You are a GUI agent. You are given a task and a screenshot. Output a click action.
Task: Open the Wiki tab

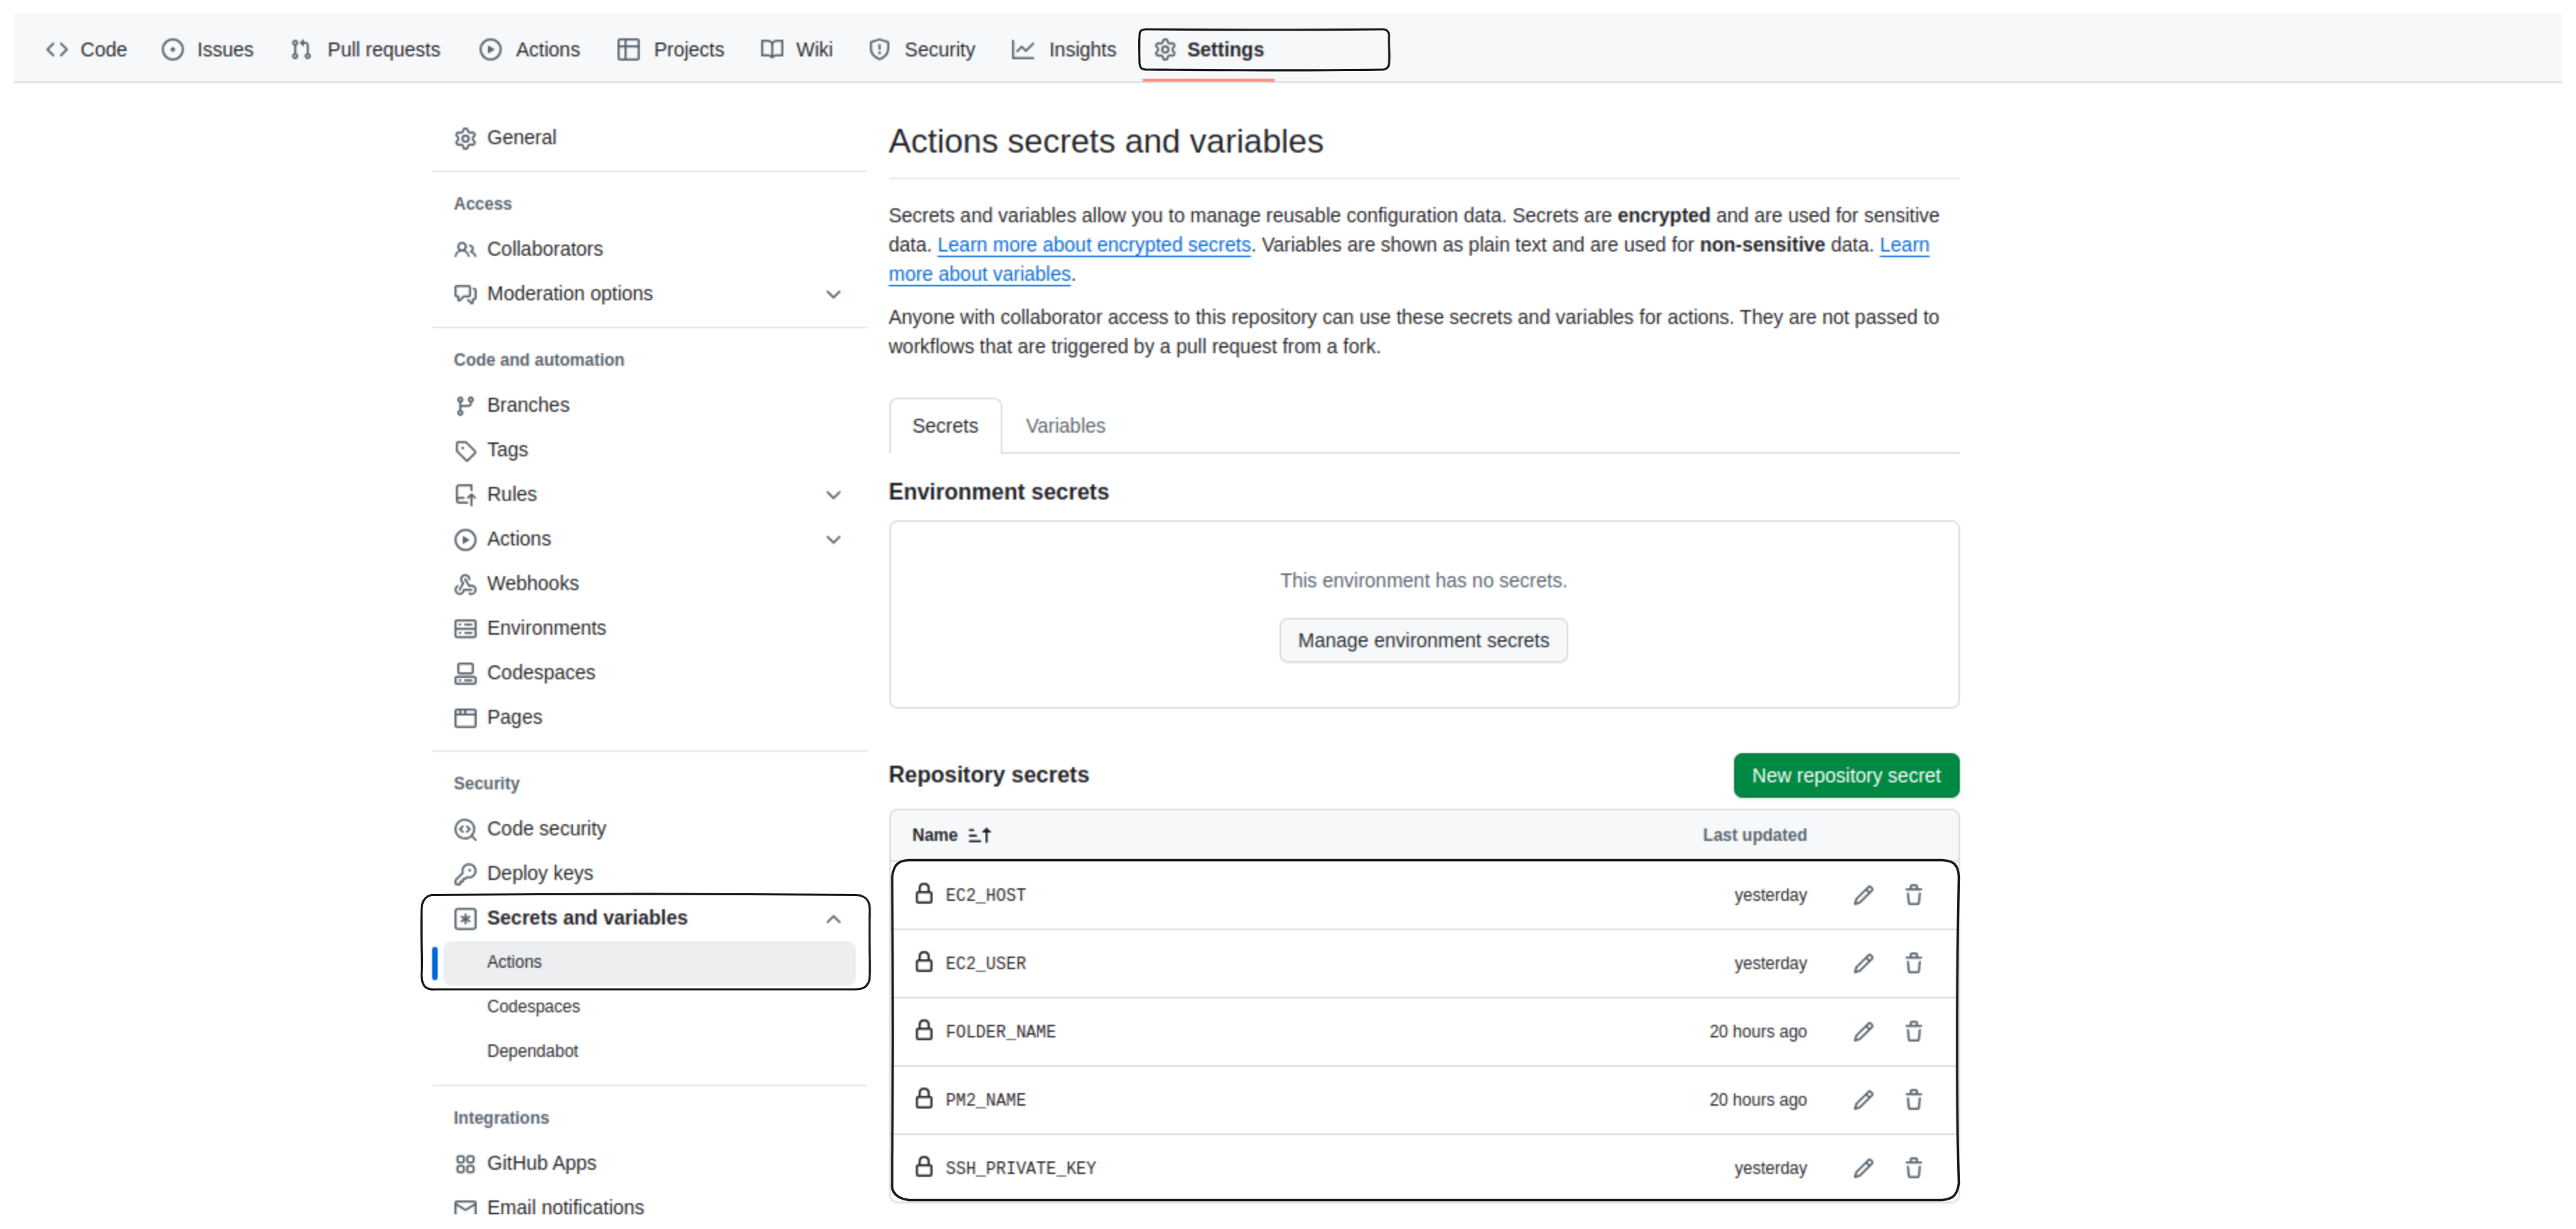tap(796, 49)
